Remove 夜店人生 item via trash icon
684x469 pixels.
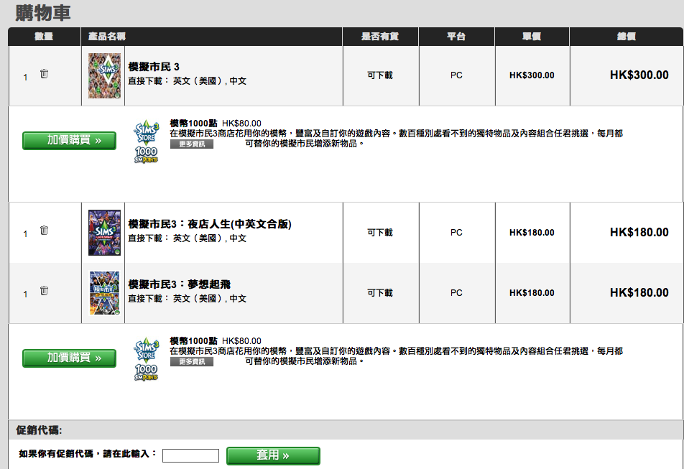tap(44, 230)
